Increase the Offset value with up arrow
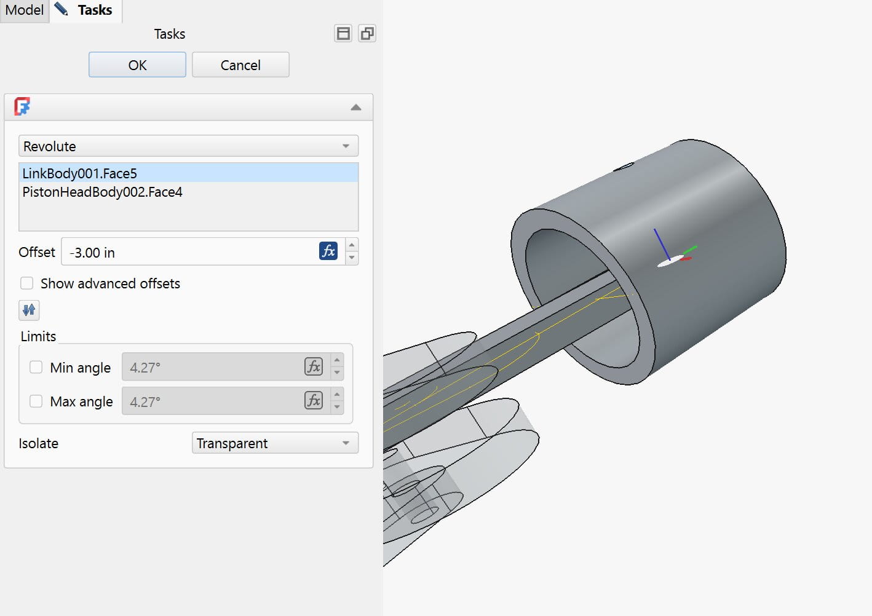Viewport: 872px width, 616px height. 352,245
